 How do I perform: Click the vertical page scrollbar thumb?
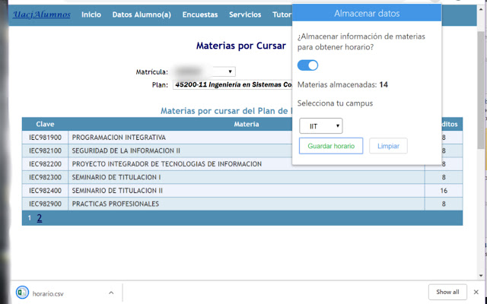(x=481, y=90)
